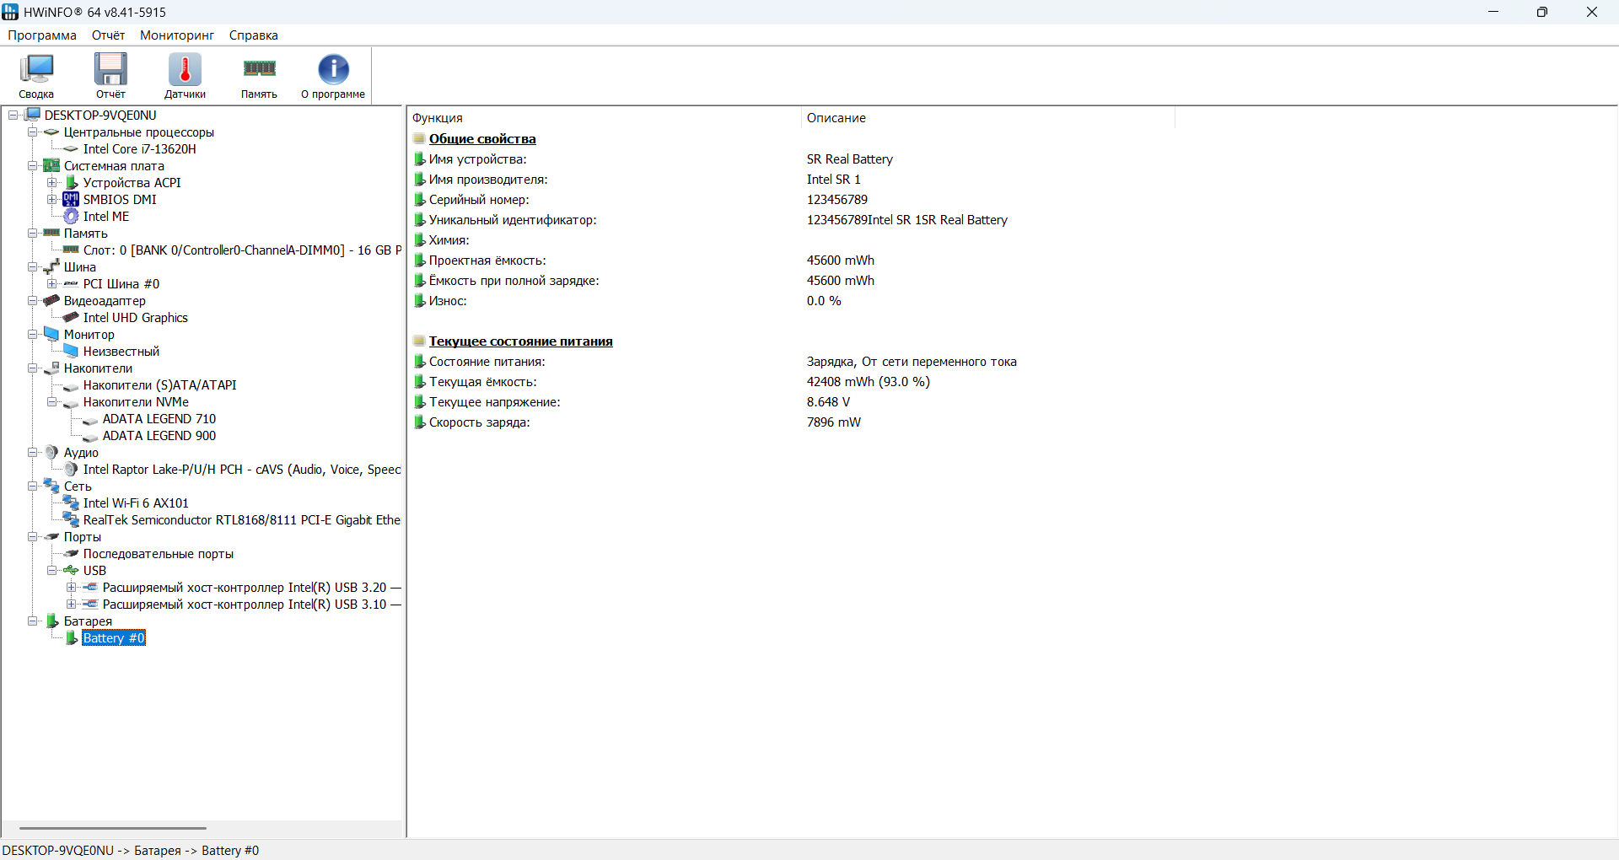Collapse the DESKTOP-9VQE0NU root node
The height and width of the screenshot is (860, 1619).
(13, 116)
